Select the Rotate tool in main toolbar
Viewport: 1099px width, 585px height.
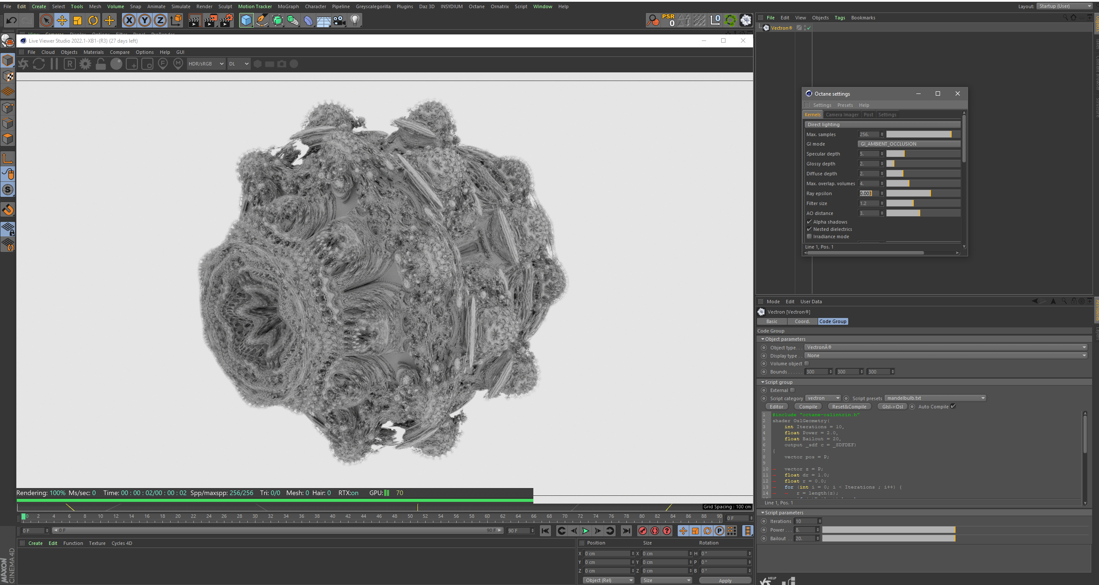(x=93, y=20)
